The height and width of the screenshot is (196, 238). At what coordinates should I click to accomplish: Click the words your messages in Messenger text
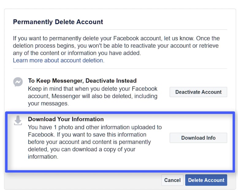(48, 103)
